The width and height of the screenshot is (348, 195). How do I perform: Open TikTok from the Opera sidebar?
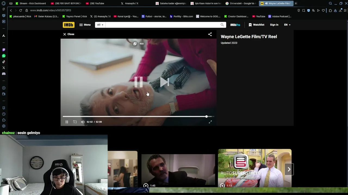(4, 62)
